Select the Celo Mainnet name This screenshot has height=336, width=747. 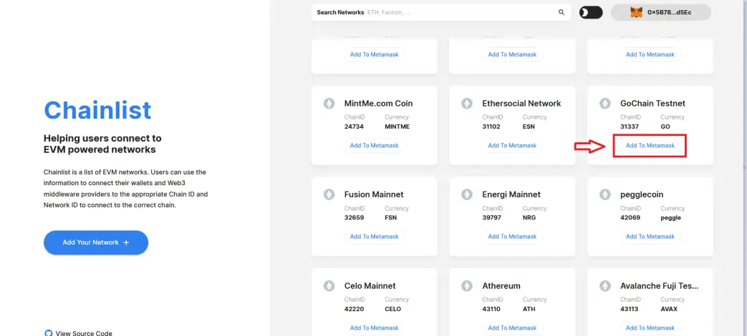[x=370, y=286]
